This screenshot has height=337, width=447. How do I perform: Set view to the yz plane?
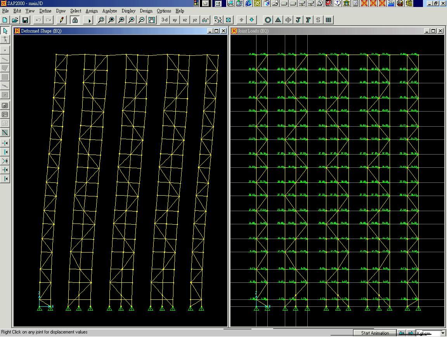tap(195, 20)
